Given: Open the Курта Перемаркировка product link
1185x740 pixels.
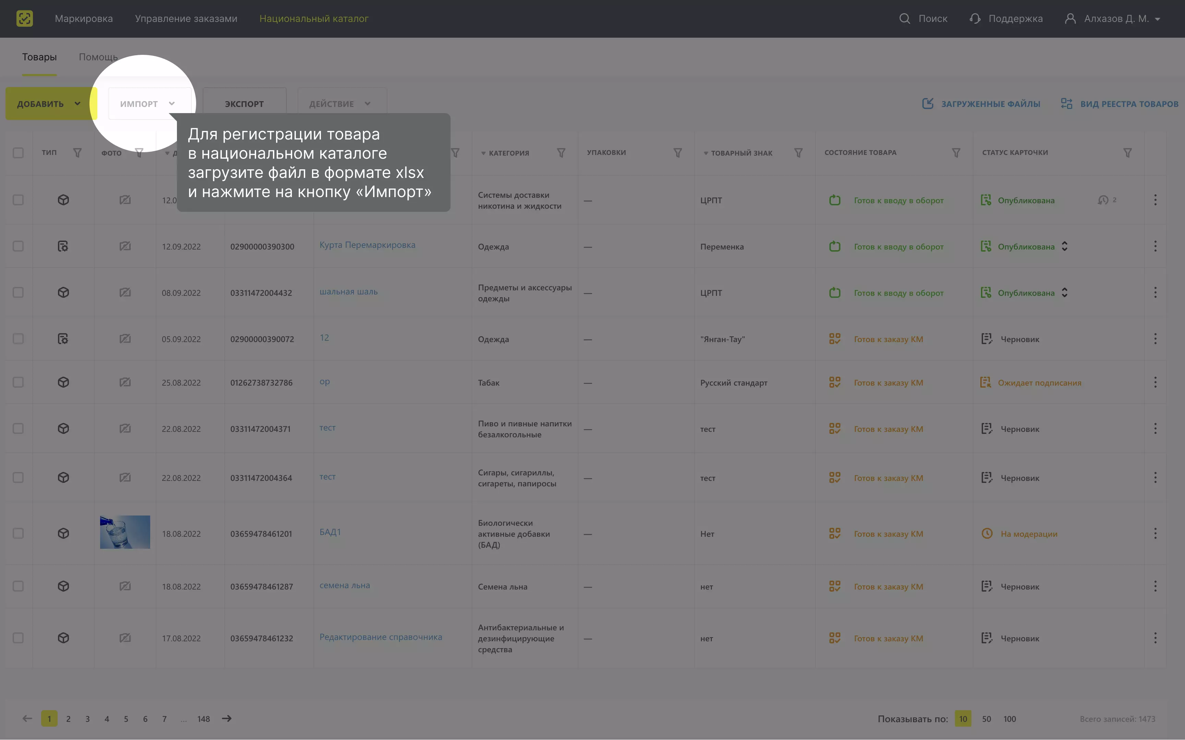Looking at the screenshot, I should [x=367, y=245].
